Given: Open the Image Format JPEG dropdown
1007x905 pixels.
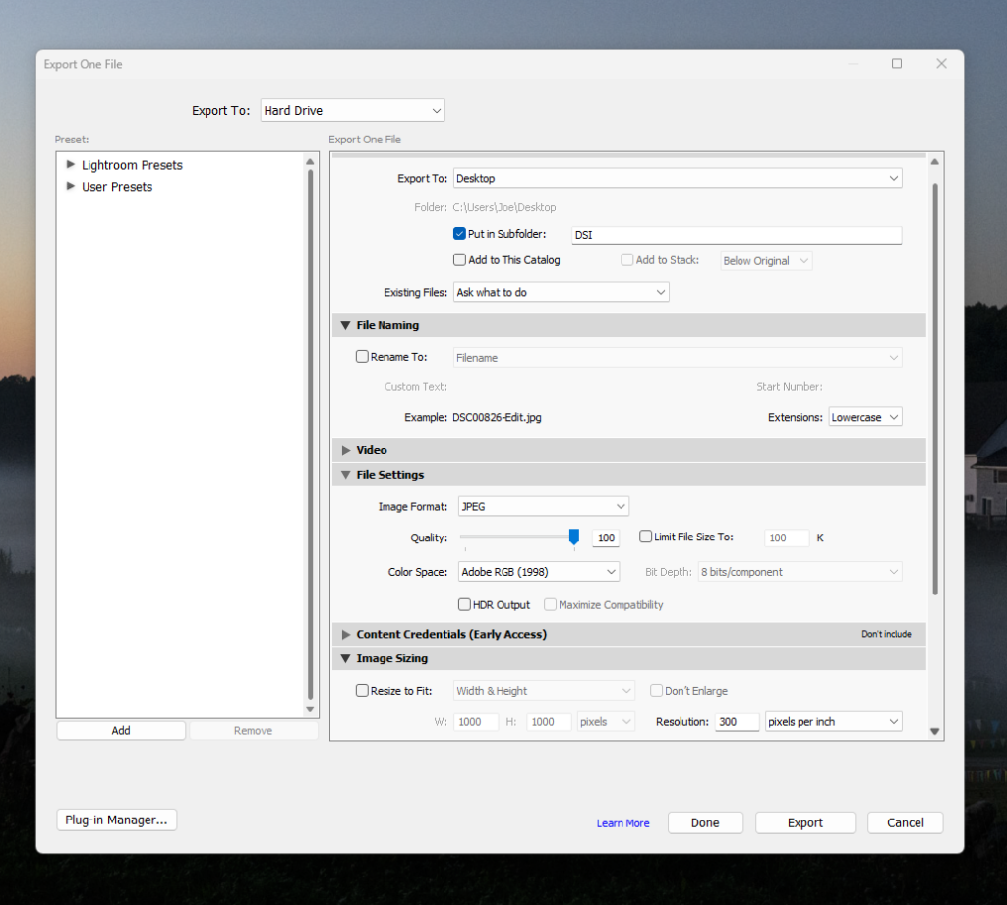Looking at the screenshot, I should pos(542,507).
